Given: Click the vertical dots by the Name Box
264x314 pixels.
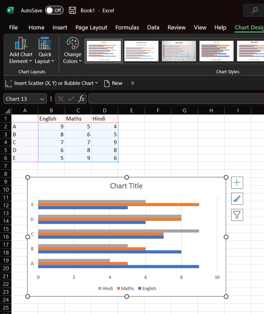Looking at the screenshot, I should coord(51,99).
